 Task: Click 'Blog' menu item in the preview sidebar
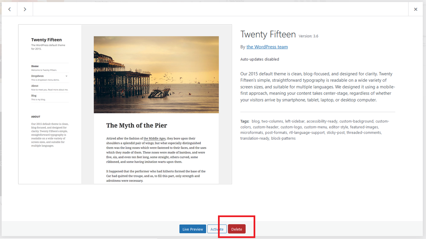click(34, 96)
